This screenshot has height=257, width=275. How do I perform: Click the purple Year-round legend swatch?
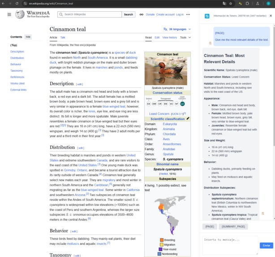(160, 249)
